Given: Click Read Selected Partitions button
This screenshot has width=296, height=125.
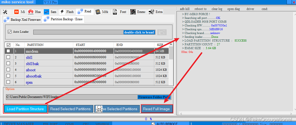Looking at the screenshot, I should (x=70, y=109).
